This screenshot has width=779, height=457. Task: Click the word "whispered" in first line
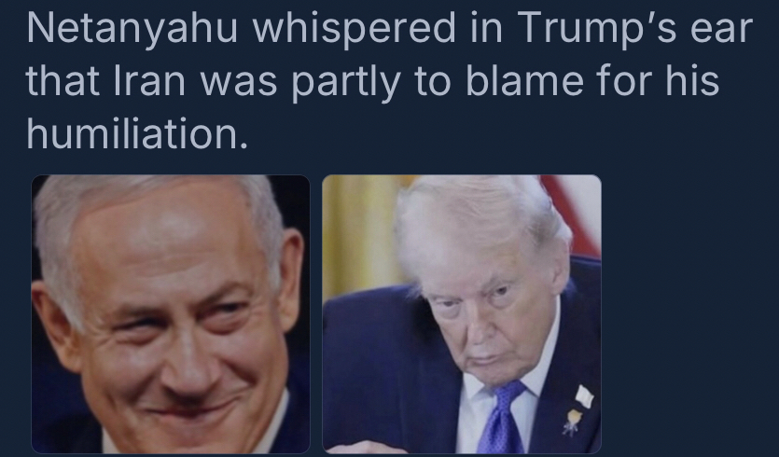click(355, 30)
